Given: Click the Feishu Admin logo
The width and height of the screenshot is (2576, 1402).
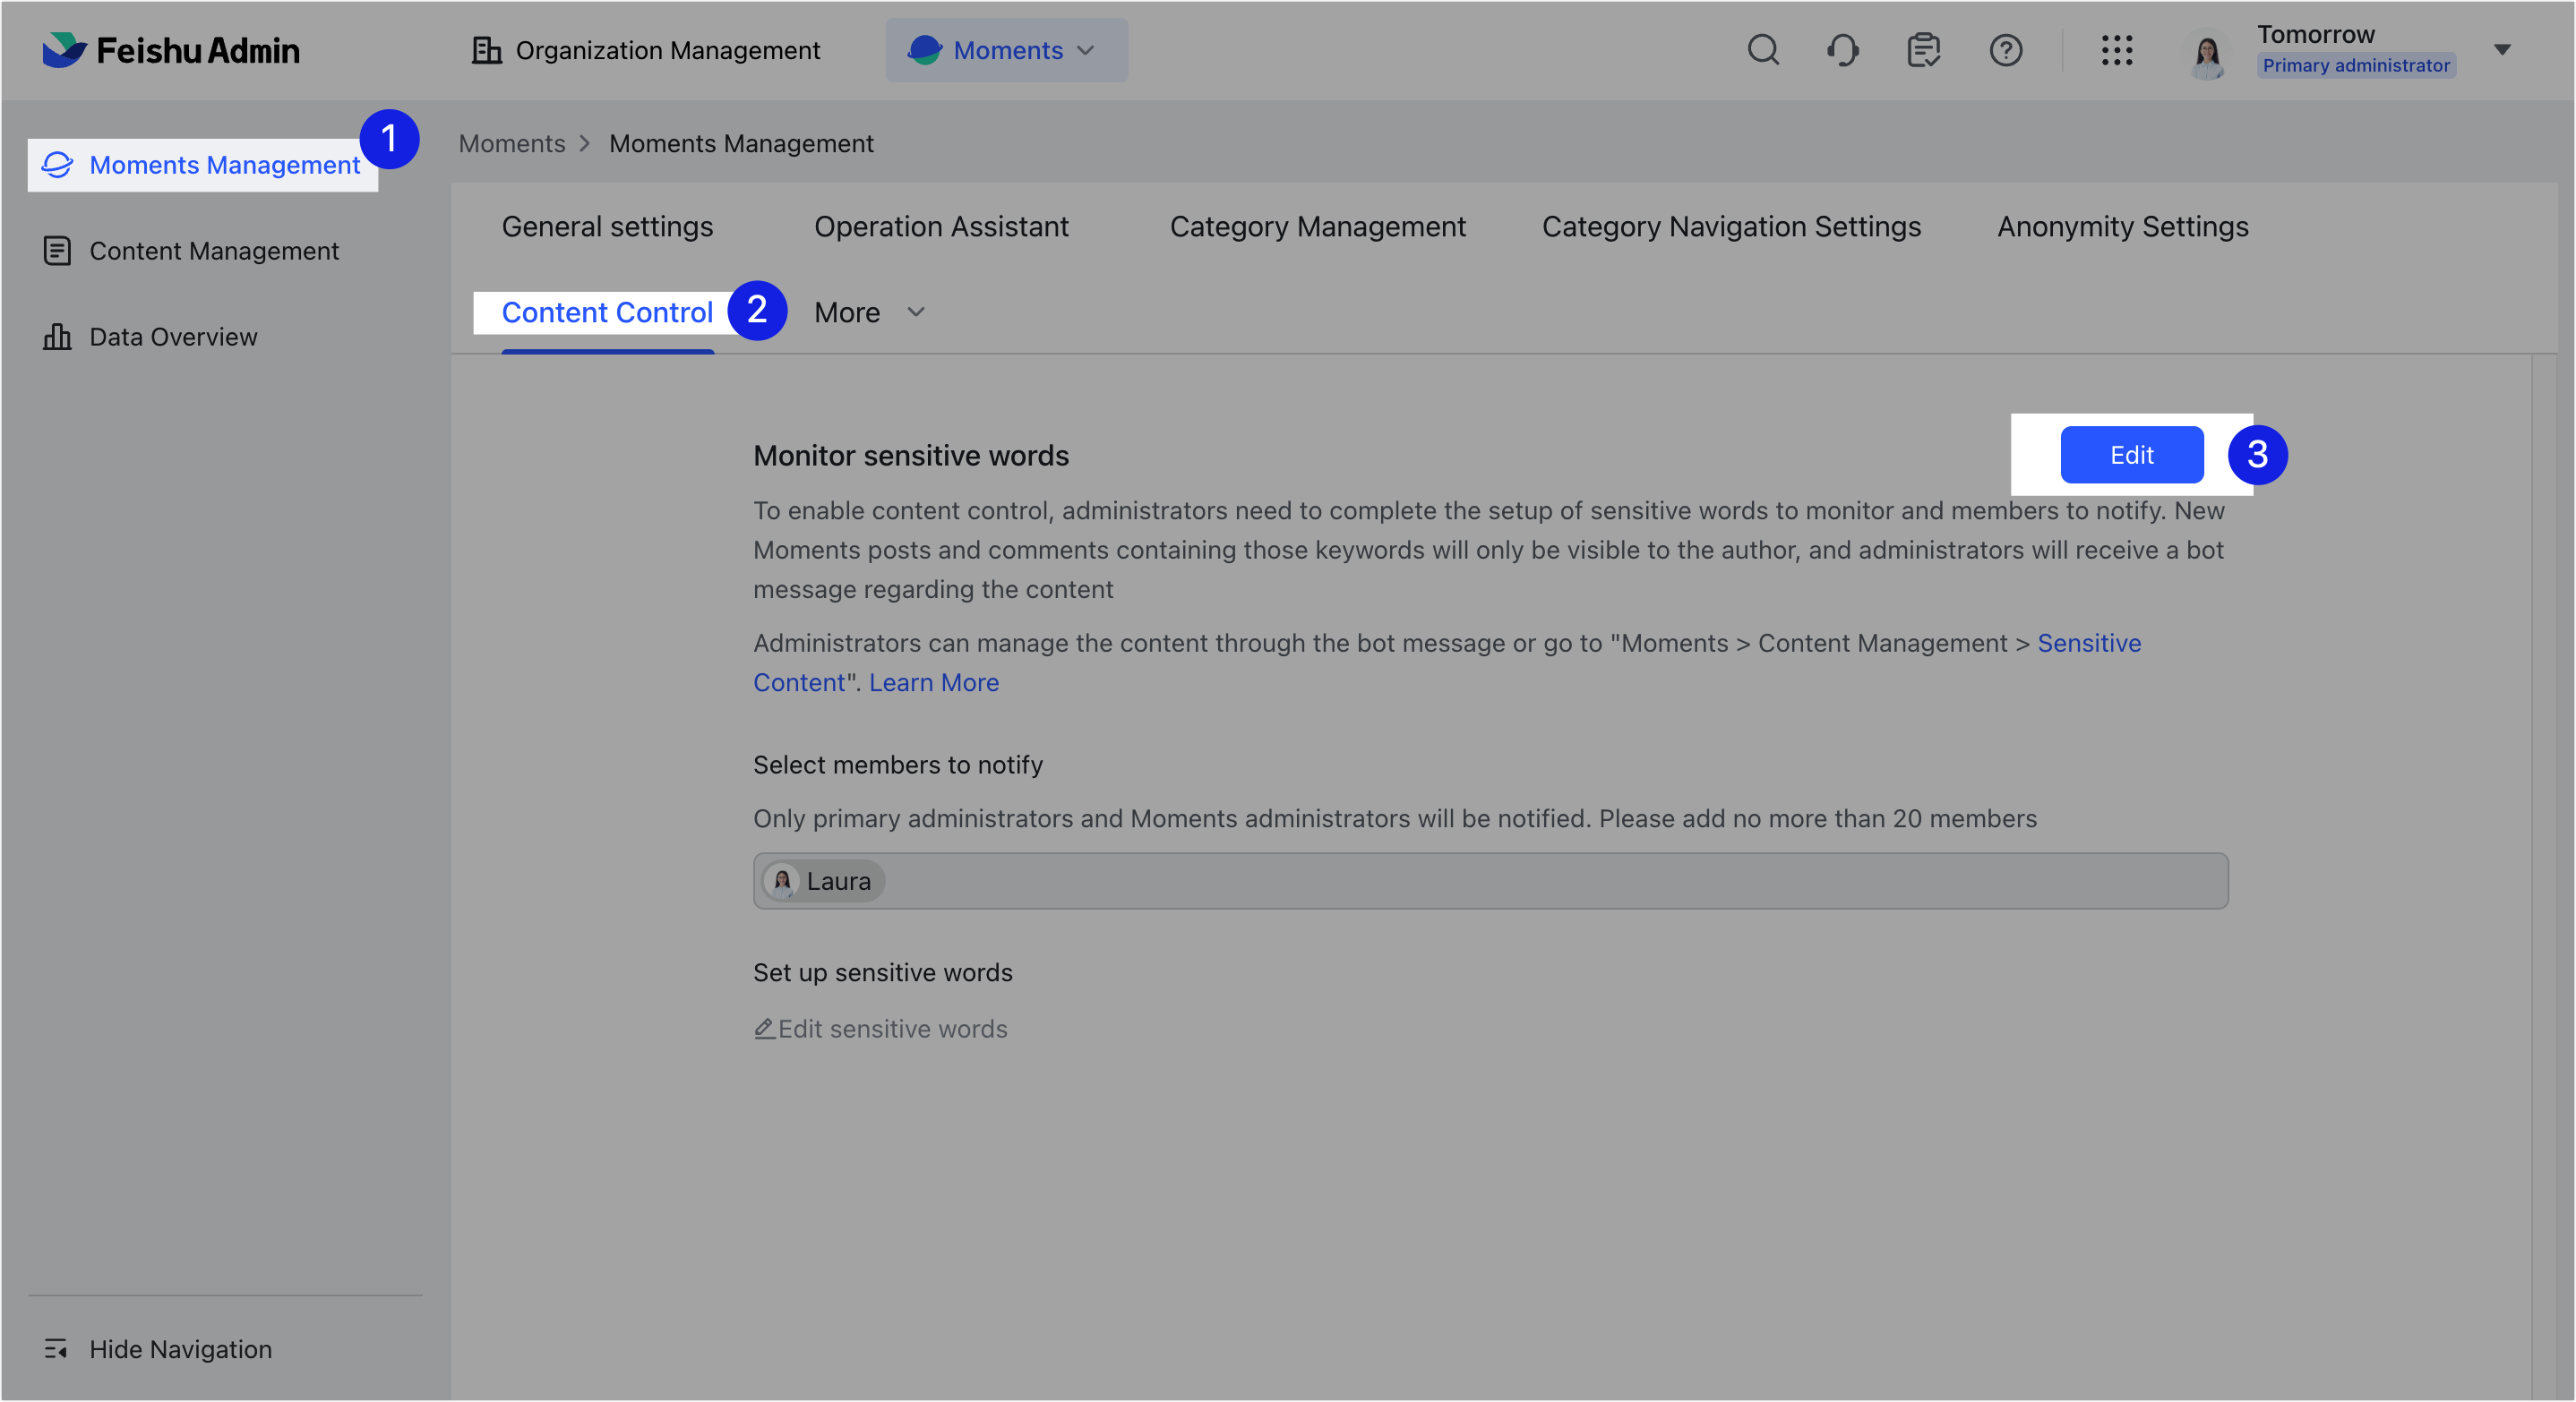Looking at the screenshot, I should [x=171, y=50].
